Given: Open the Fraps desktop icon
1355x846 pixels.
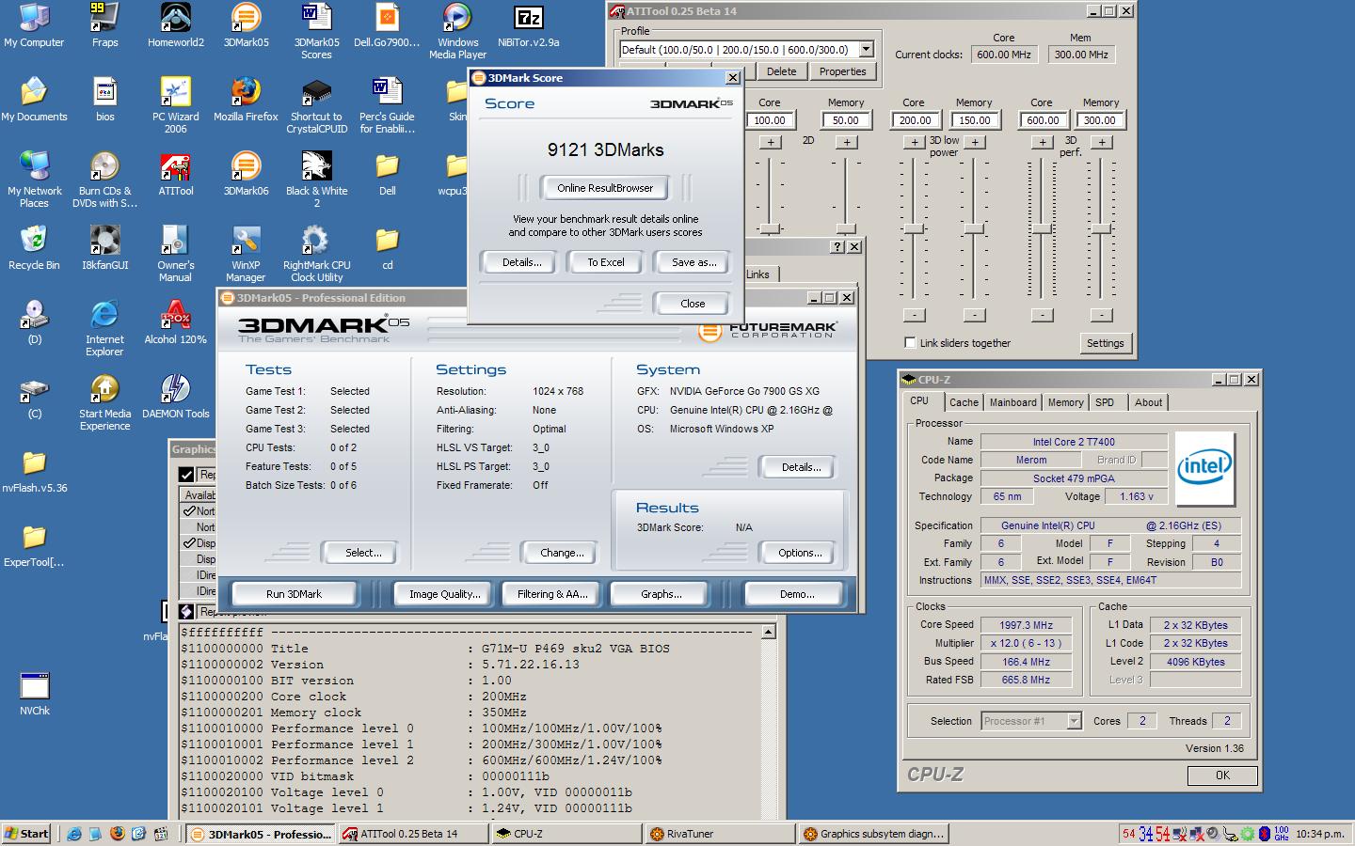Looking at the screenshot, I should click(x=104, y=24).
